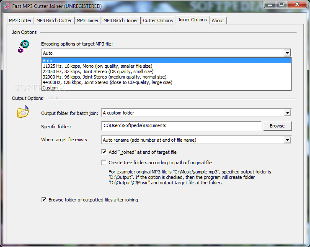Minimize the Fast MP3 Cutter Joiner window

point(271,5)
